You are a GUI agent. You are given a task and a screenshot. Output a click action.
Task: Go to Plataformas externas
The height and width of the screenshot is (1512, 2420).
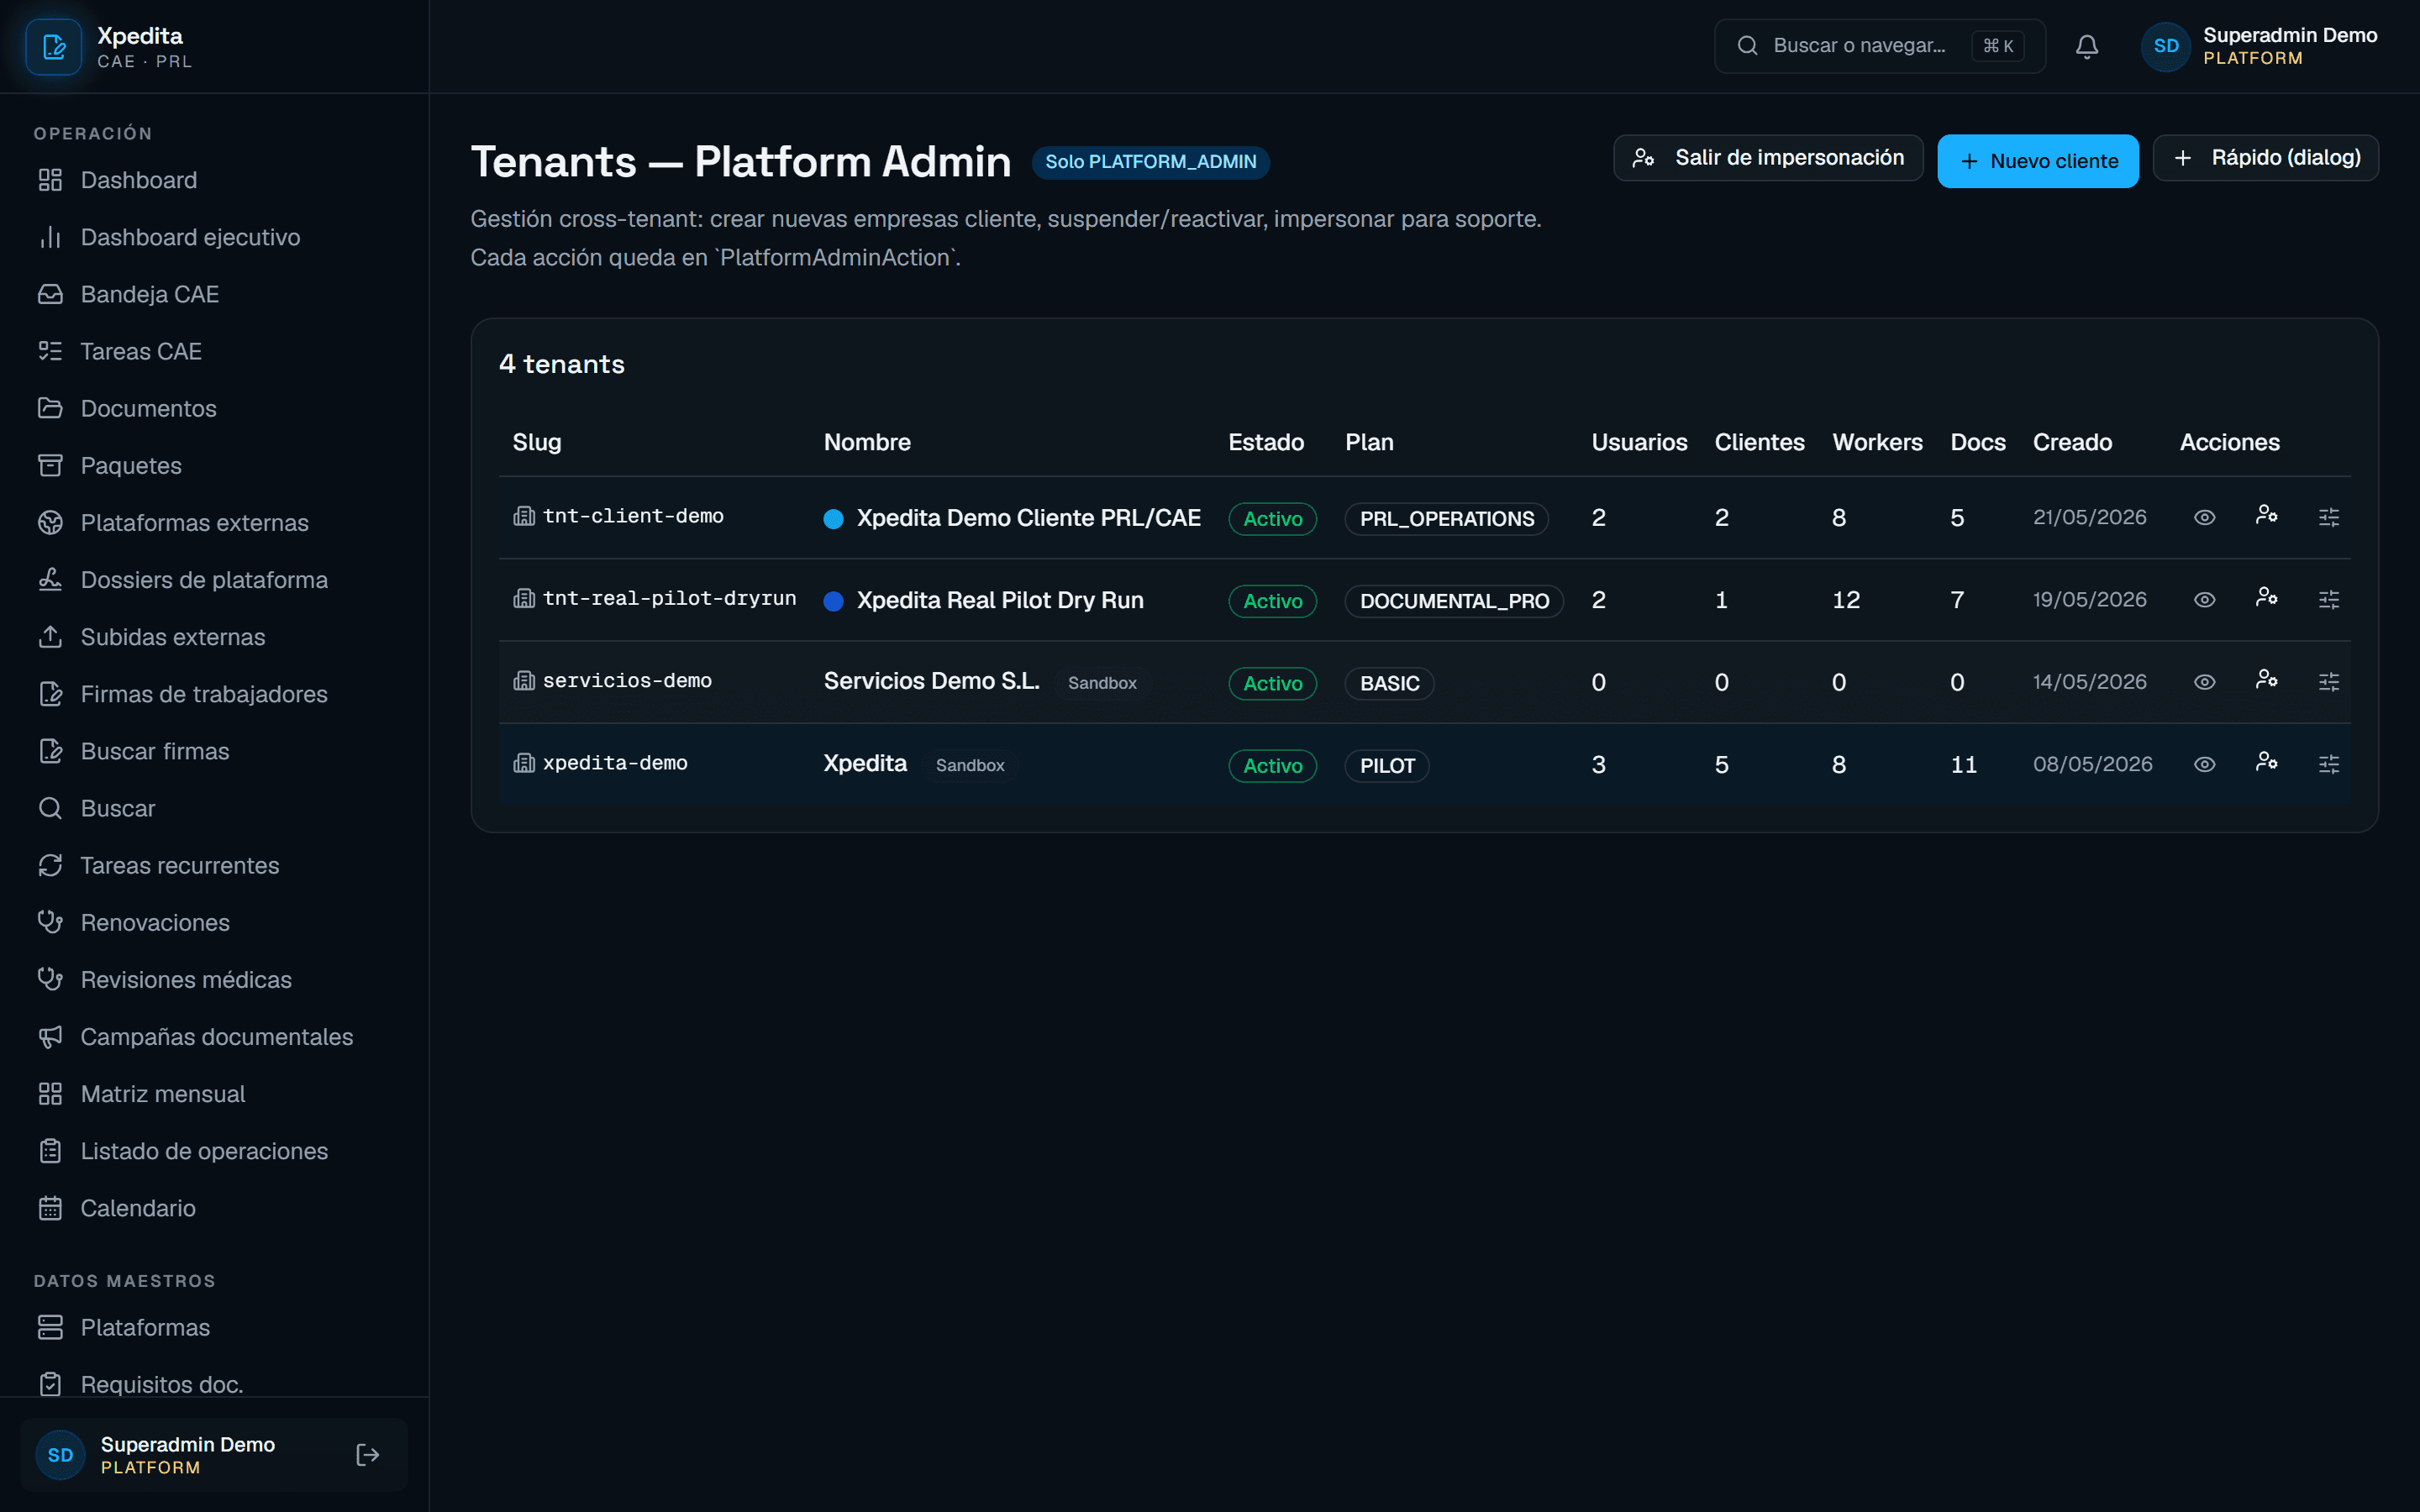tap(215, 522)
